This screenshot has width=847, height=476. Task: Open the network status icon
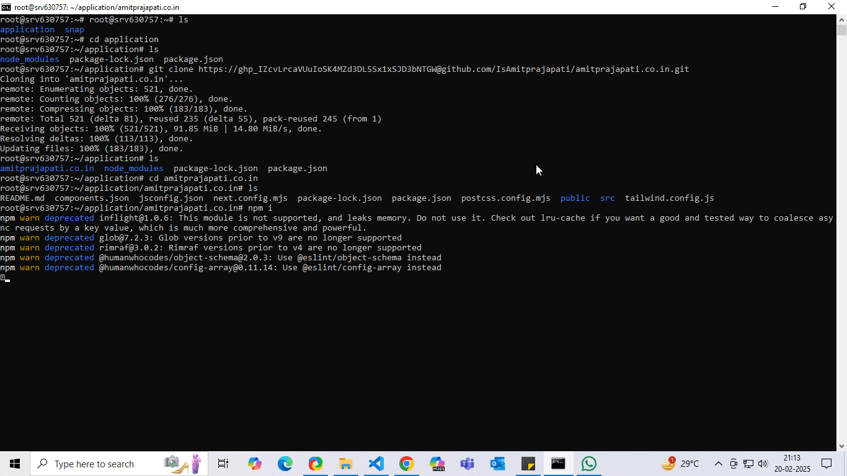[x=748, y=464]
